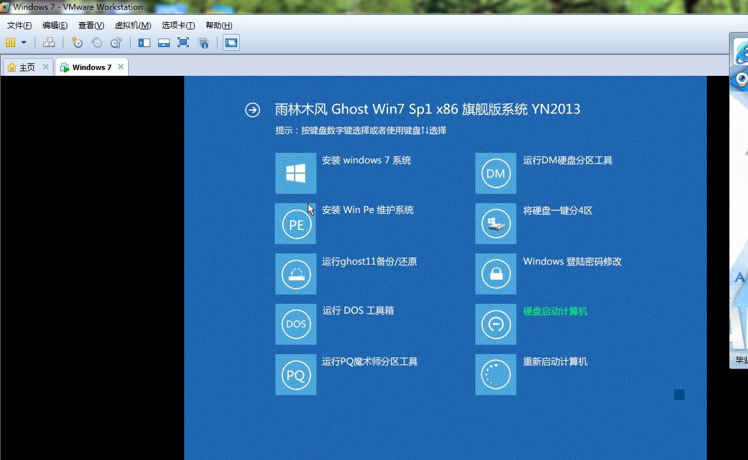
Task: Select 运行PQ魔术师分区工具 label
Action: [x=370, y=362]
